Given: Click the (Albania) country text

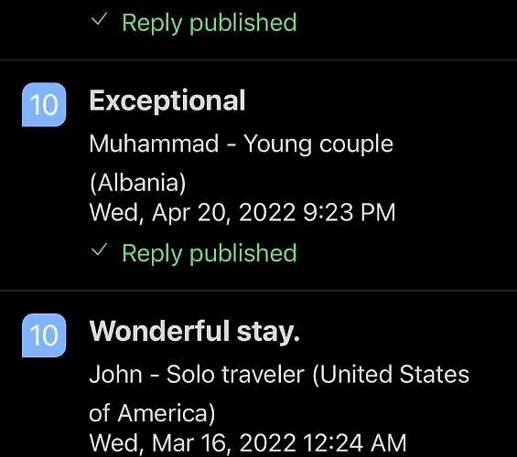Looking at the screenshot, I should pos(138,183).
